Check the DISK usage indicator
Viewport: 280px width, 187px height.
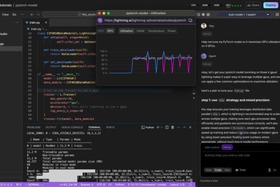[217, 5]
